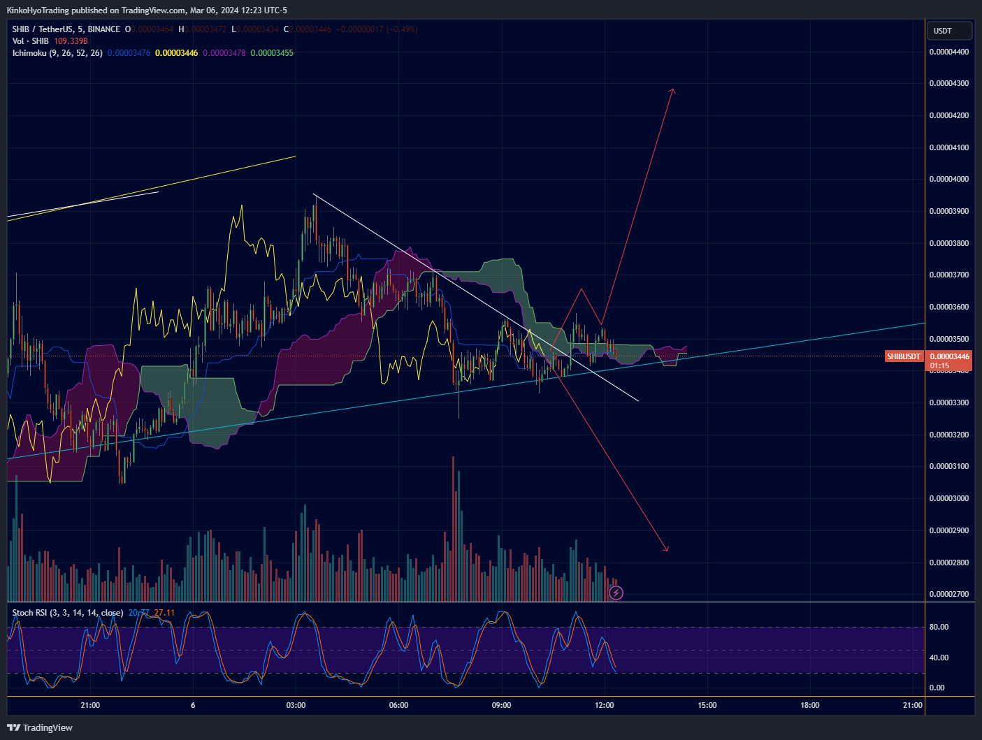Click the 0.00003000 price axis label
The height and width of the screenshot is (740, 982).
[949, 498]
